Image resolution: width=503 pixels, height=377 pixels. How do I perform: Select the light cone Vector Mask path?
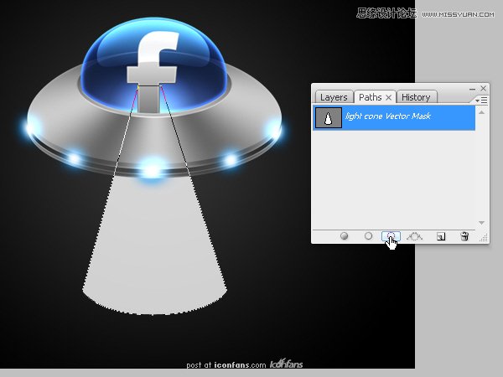394,118
